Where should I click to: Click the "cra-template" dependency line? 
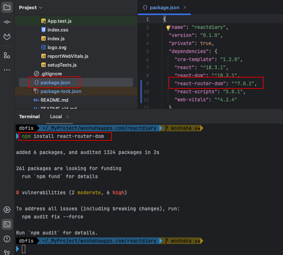coord(208,59)
